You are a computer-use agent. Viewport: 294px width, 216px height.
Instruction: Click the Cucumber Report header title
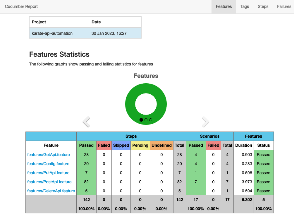[21, 6]
